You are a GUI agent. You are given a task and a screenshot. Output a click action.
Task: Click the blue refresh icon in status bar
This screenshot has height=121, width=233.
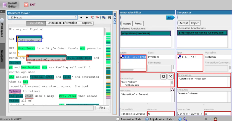180,119
